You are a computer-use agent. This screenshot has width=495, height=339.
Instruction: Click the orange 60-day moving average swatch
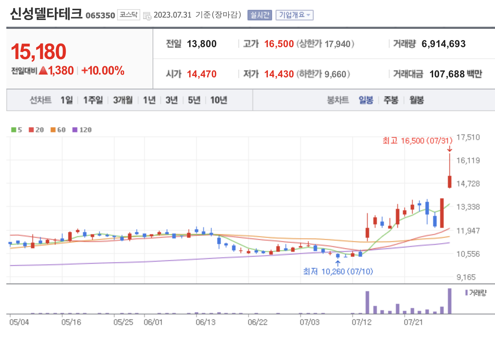coord(53,130)
